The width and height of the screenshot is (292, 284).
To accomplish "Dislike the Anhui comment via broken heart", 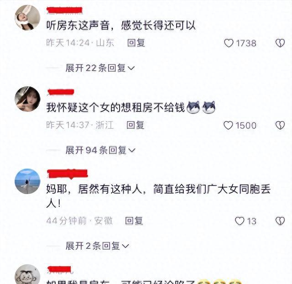I will click(280, 221).
